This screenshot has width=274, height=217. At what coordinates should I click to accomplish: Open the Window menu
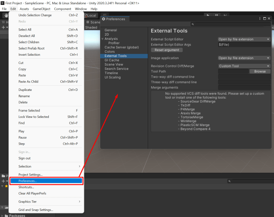coord(81,9)
